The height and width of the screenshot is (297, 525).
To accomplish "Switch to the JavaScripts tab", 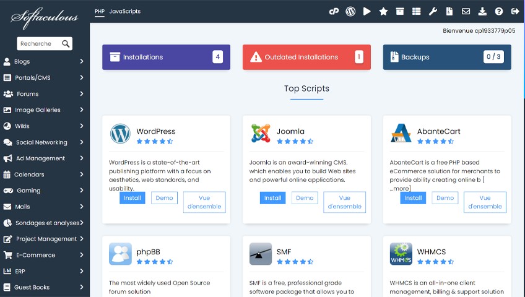I will (124, 11).
